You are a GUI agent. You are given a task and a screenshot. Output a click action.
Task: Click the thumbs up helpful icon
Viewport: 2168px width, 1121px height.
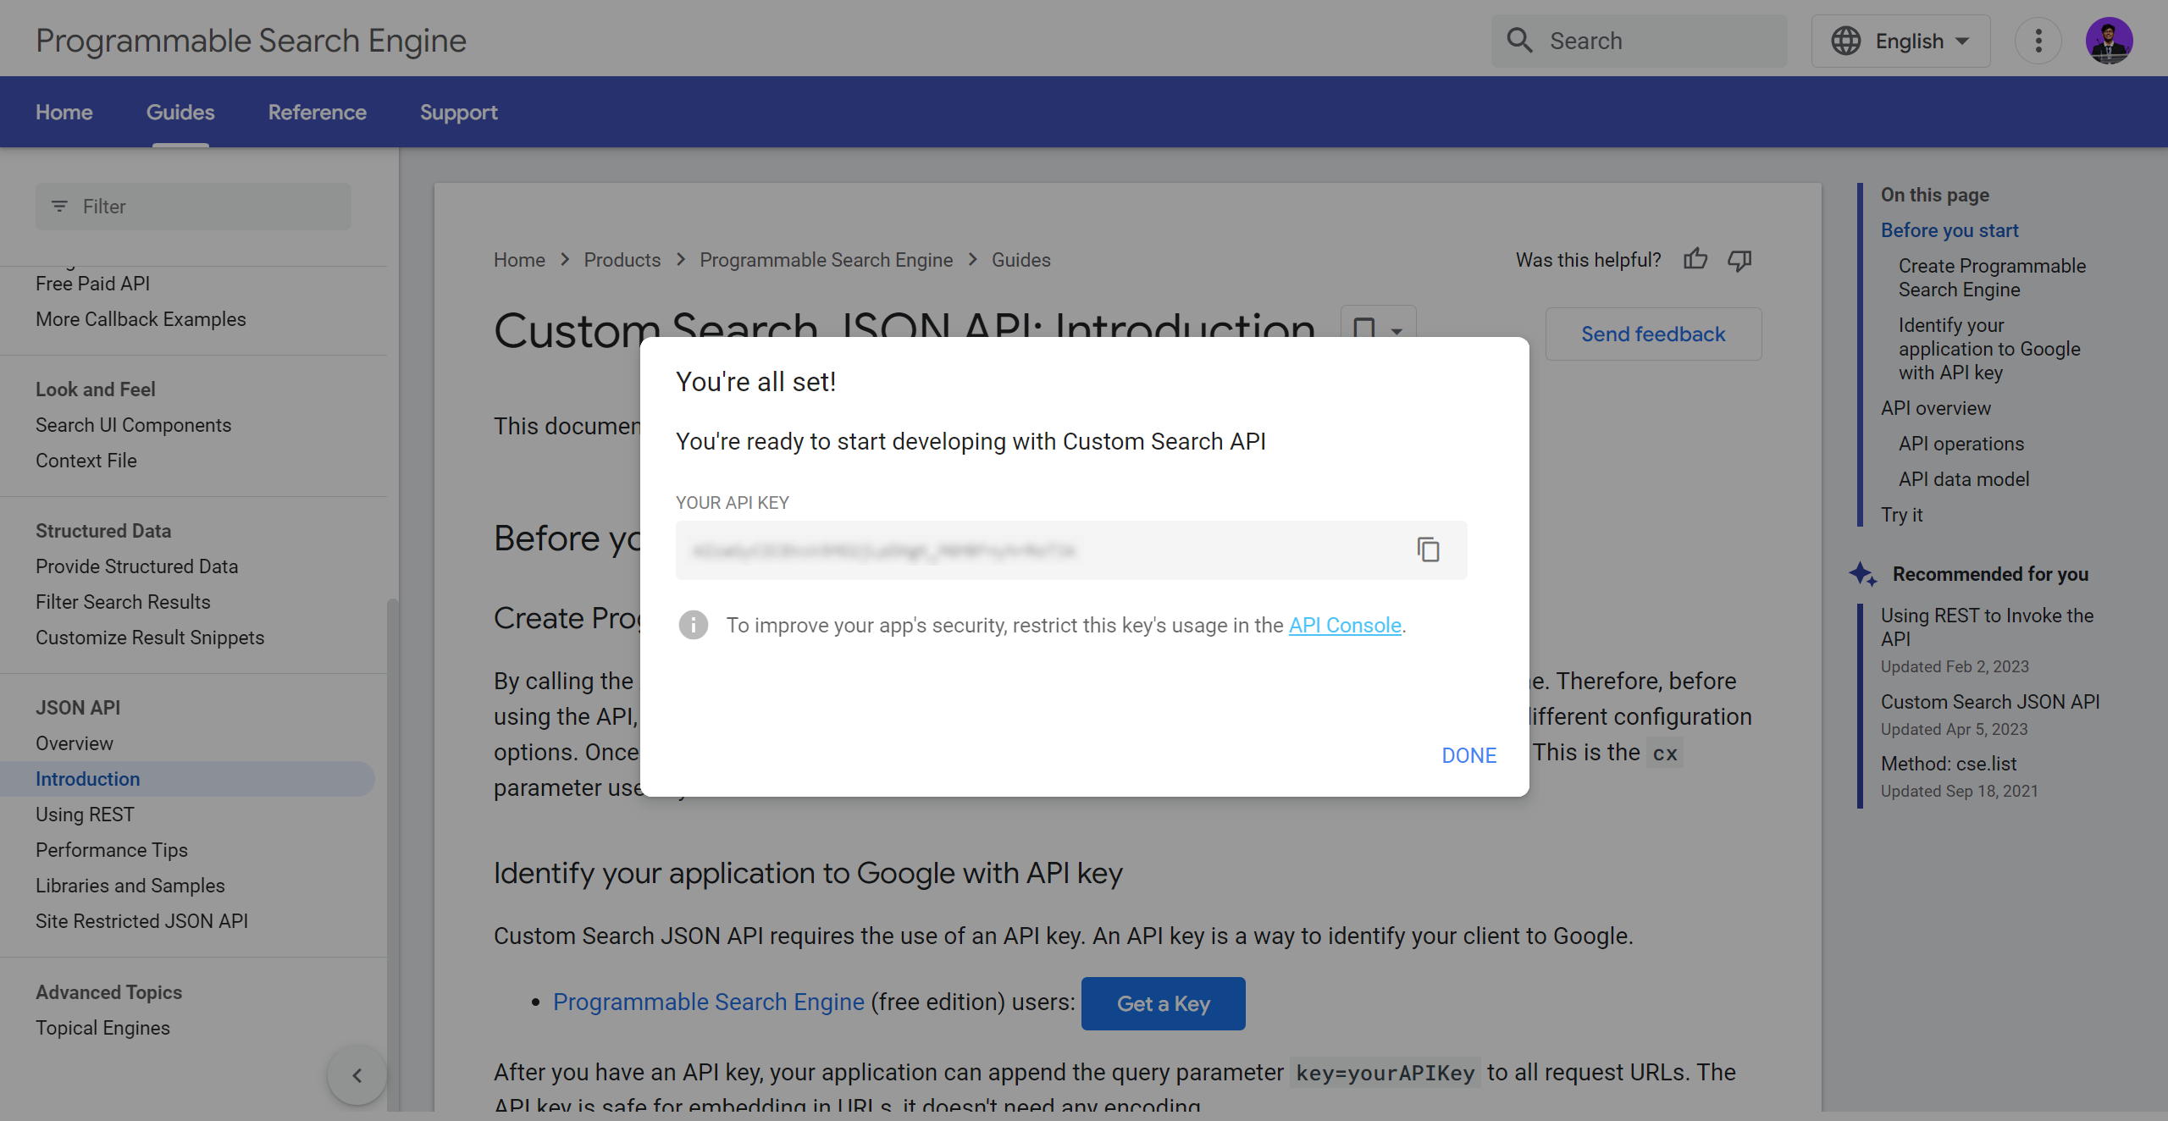pyautogui.click(x=1695, y=259)
